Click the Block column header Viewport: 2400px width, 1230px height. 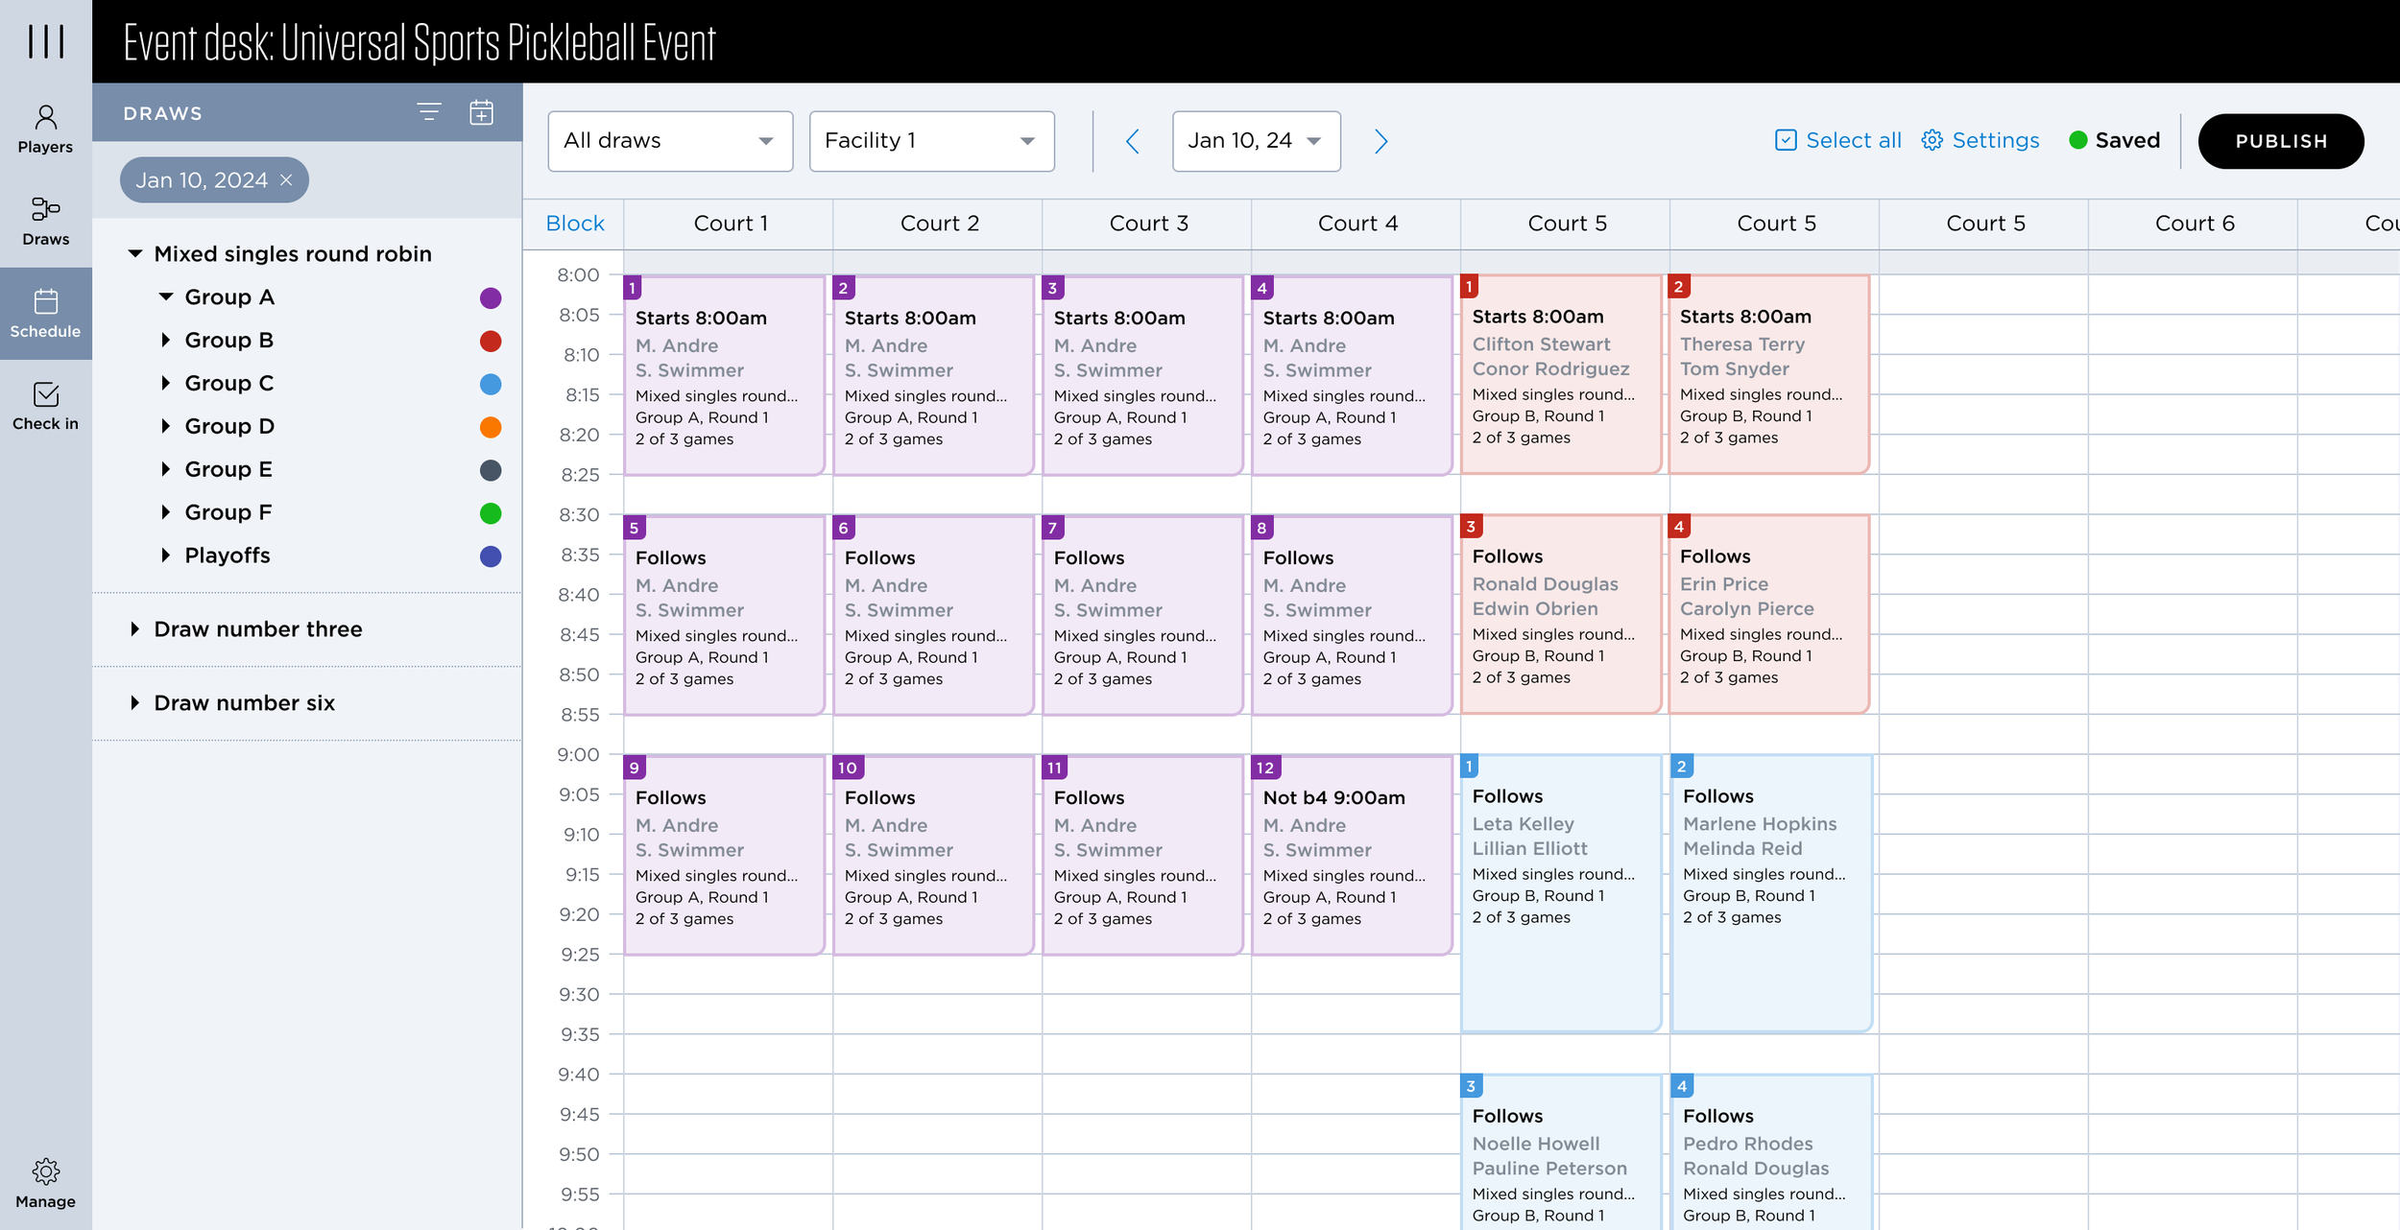click(x=574, y=224)
